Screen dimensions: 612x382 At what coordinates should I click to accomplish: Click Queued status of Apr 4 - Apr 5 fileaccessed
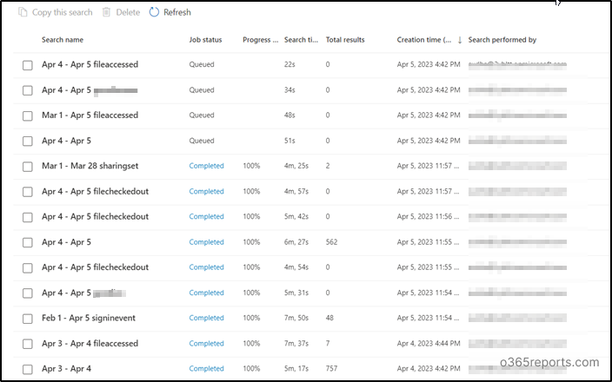click(202, 64)
